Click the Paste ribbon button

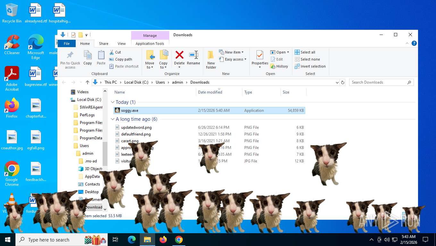101,58
